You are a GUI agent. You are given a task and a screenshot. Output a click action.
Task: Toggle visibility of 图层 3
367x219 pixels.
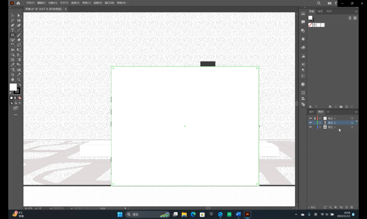310,123
